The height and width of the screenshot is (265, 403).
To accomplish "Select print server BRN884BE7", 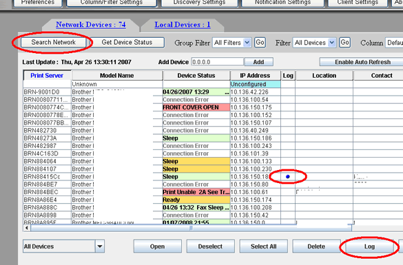I will 48,184.
